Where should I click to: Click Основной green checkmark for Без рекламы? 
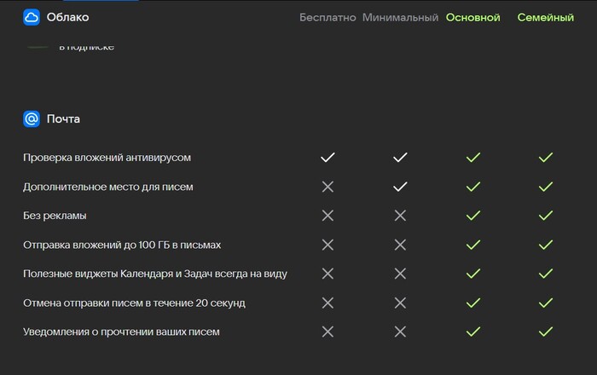tap(473, 216)
